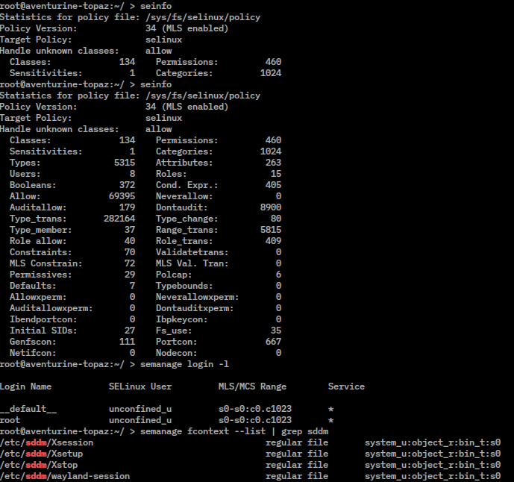Select the "/etc/sddm/Xsetup" path
The height and width of the screenshot is (482, 514).
[41, 454]
